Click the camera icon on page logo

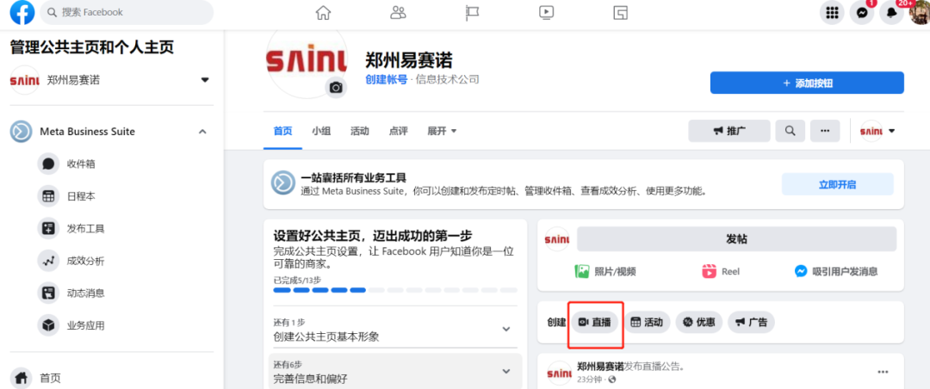point(337,88)
